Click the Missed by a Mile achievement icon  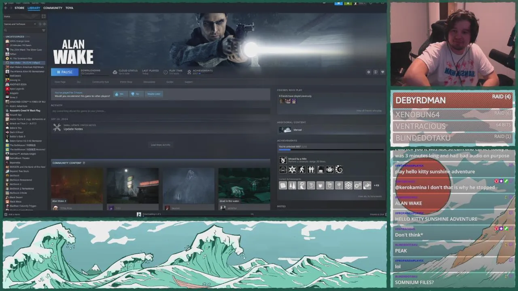(x=283, y=160)
